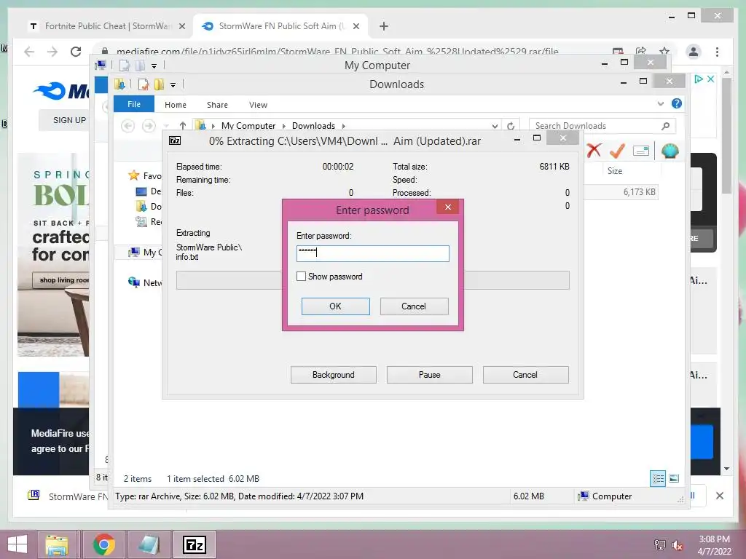This screenshot has width=746, height=559.
Task: Open a new Chrome tab
Action: click(383, 26)
